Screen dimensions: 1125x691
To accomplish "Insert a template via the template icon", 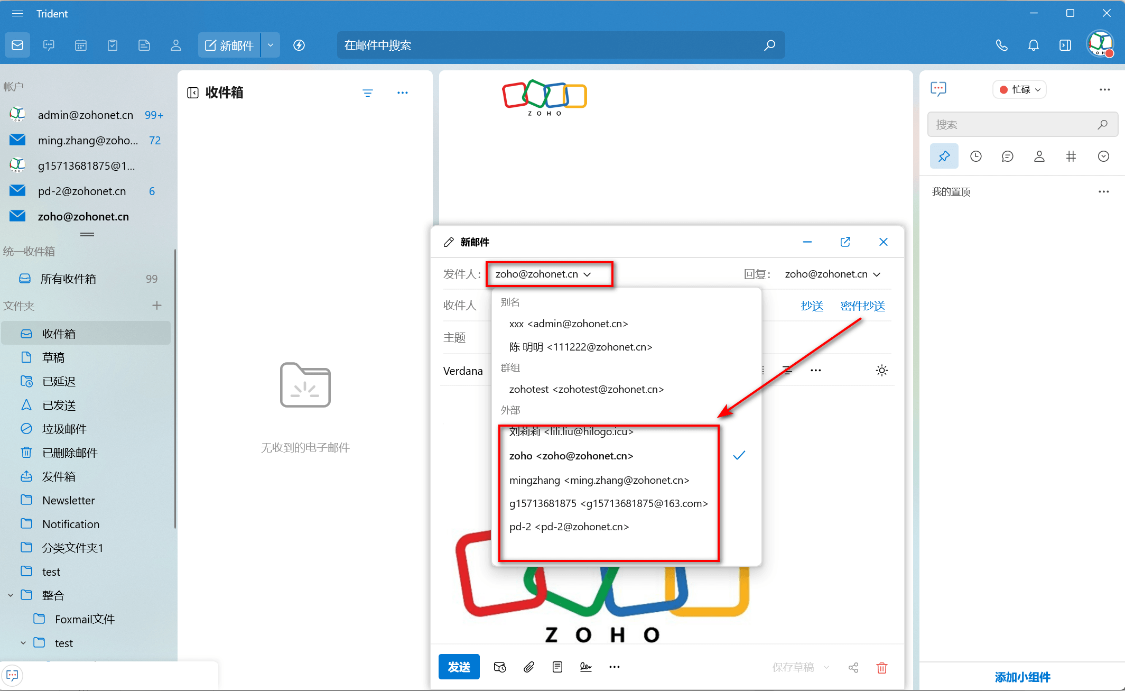I will [557, 667].
